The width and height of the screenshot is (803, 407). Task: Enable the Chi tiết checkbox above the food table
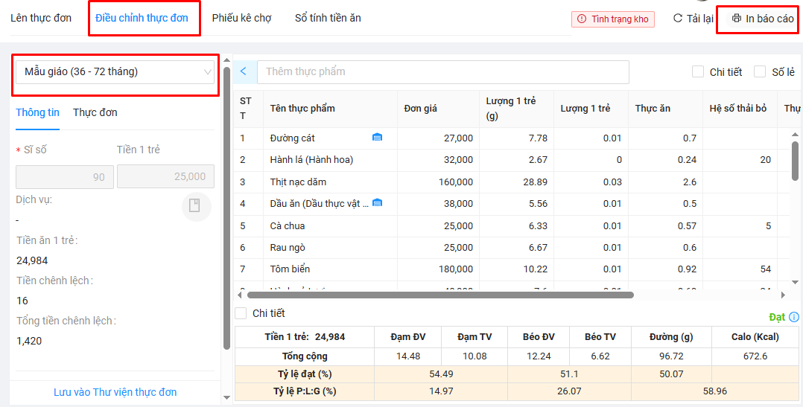click(x=698, y=72)
